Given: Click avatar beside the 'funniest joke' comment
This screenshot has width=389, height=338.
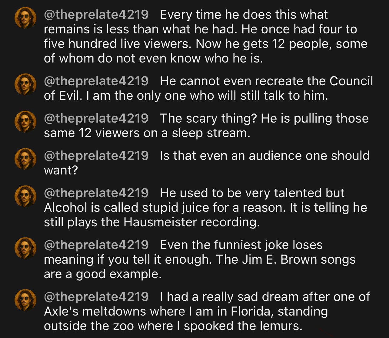Looking at the screenshot, I should [x=25, y=248].
